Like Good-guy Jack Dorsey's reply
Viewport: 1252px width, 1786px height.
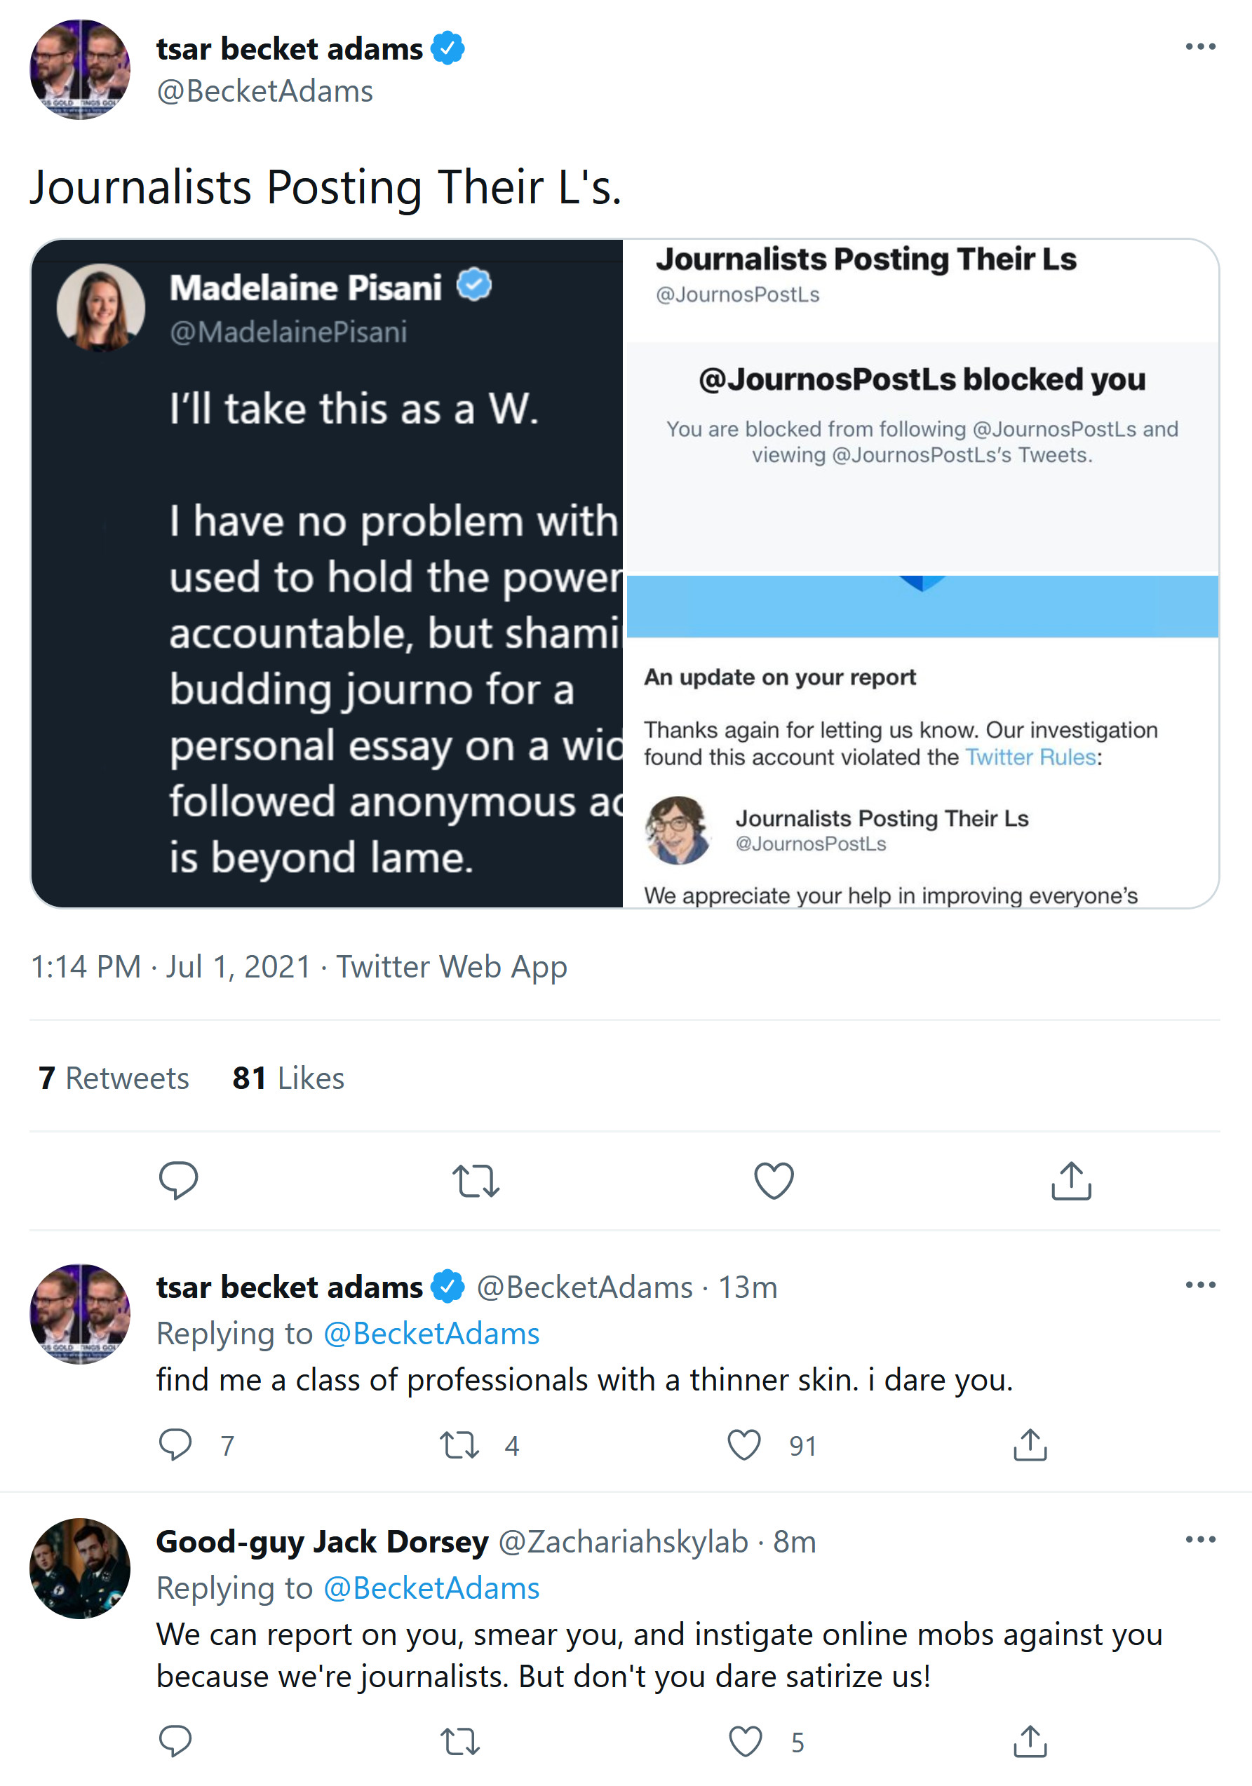point(744,1741)
